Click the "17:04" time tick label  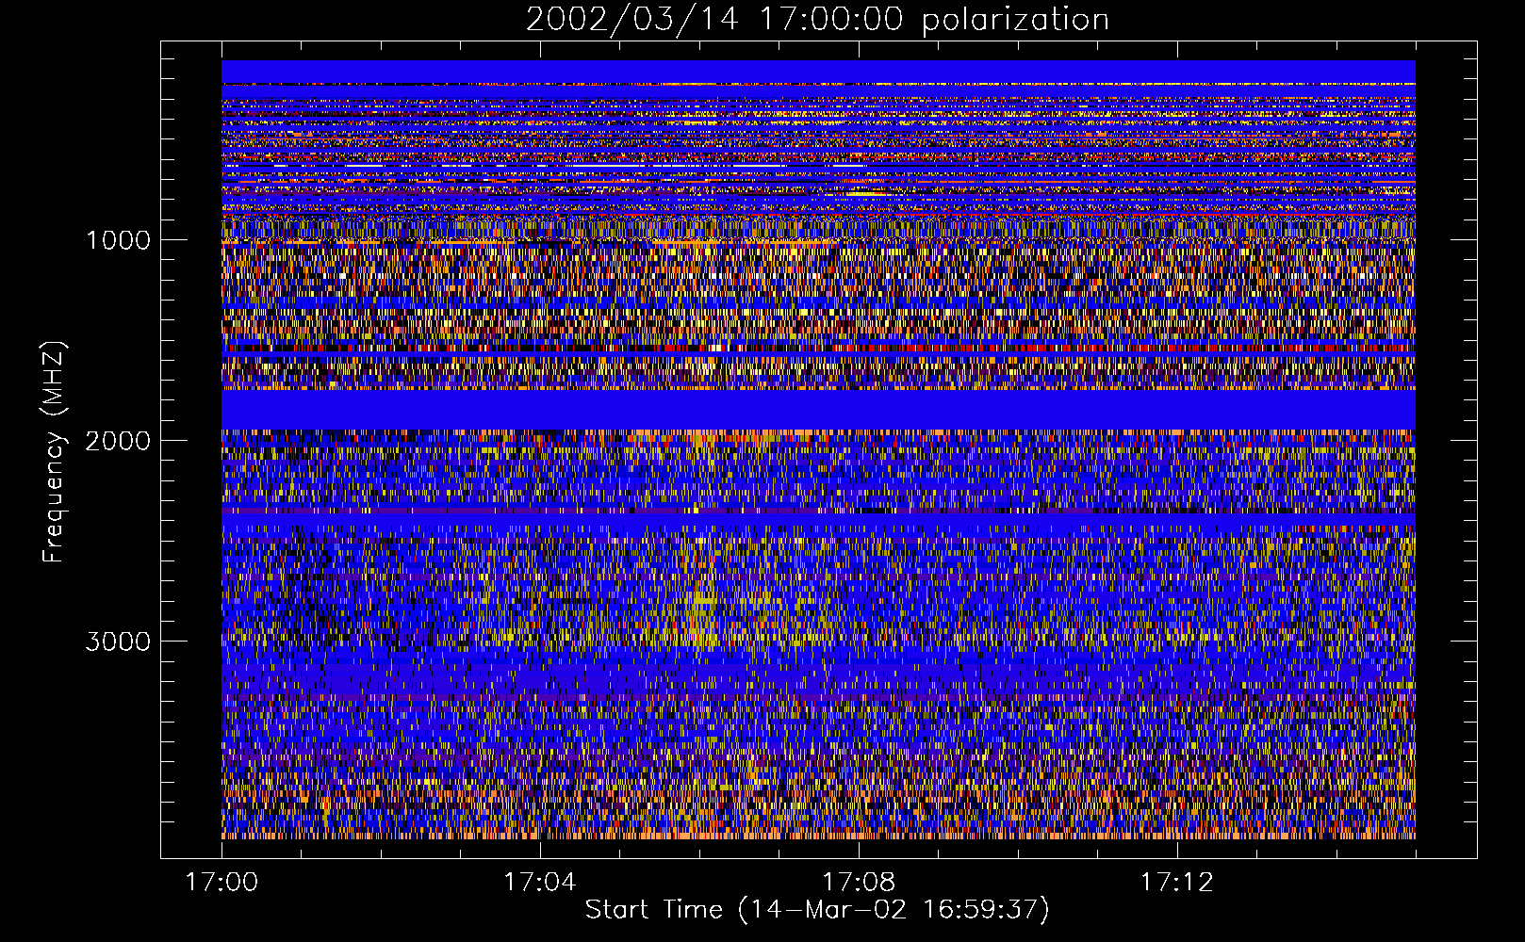pyautogui.click(x=540, y=883)
